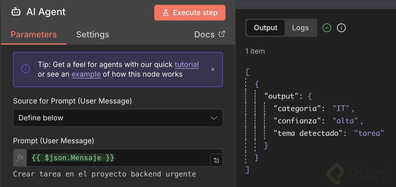
Task: Dismiss the tip banner with the X
Action: [213, 69]
